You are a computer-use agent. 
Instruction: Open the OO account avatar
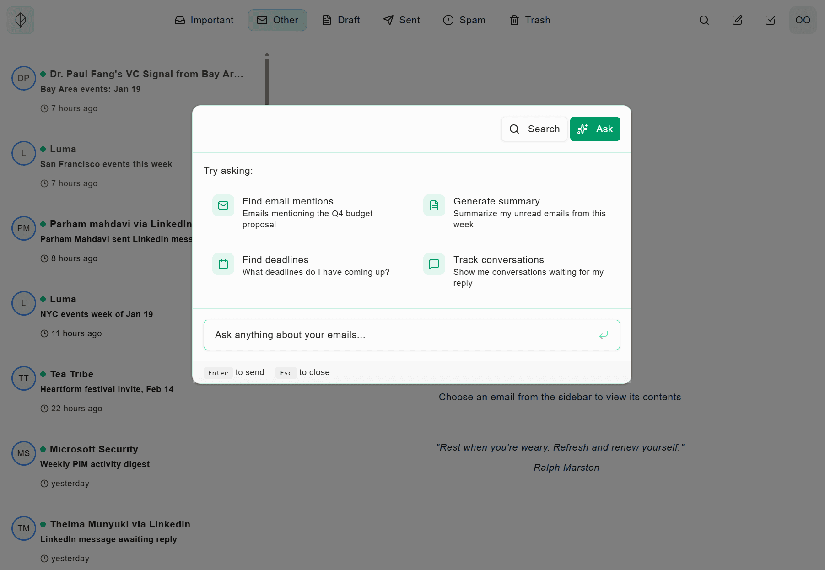803,20
